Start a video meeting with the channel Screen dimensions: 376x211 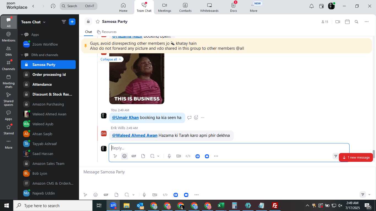pyautogui.click(x=338, y=22)
